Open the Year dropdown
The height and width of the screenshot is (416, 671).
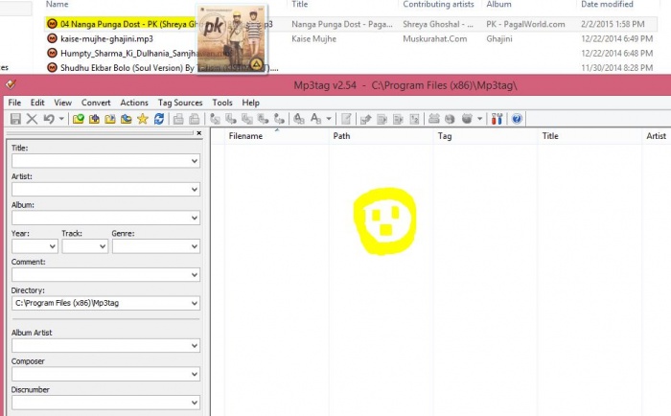pyautogui.click(x=53, y=246)
